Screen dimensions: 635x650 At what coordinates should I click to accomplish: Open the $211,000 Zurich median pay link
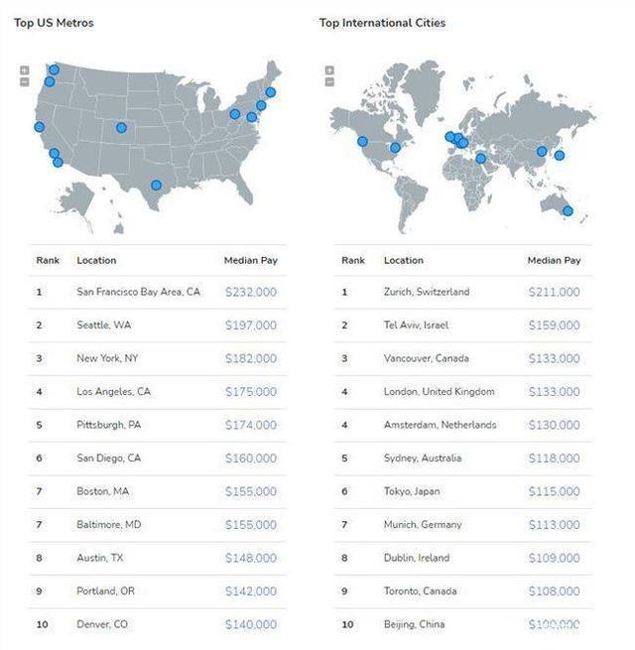pos(554,292)
